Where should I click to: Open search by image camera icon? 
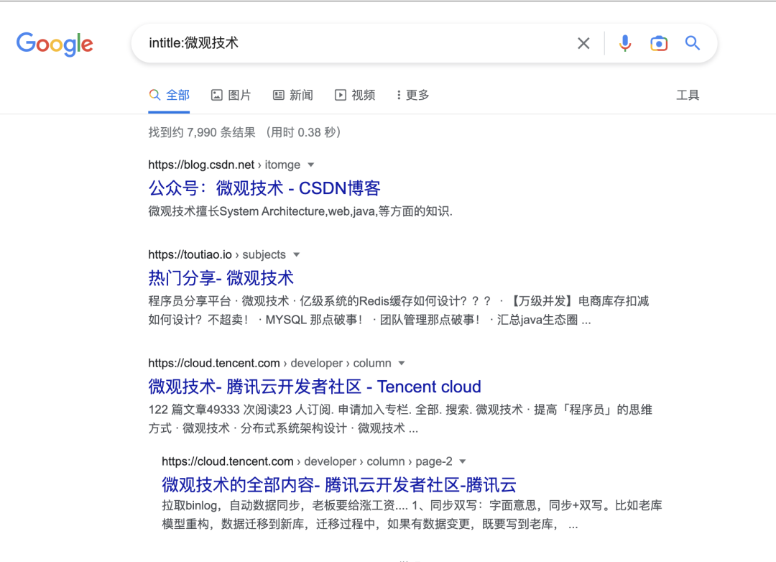(x=659, y=44)
